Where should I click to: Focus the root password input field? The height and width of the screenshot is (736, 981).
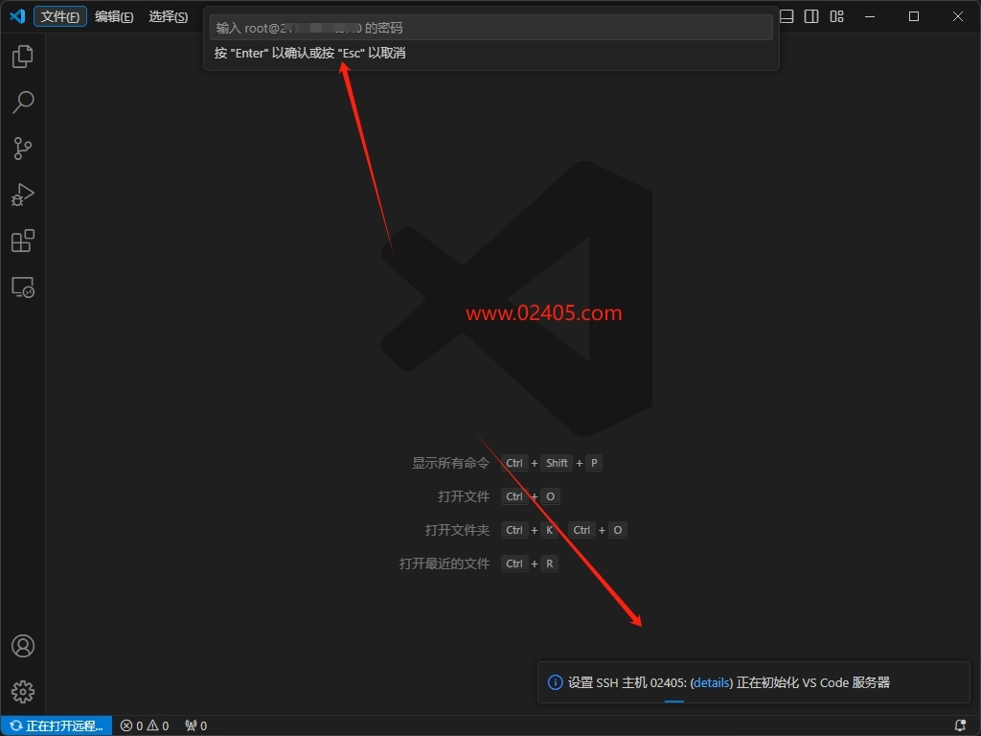click(x=491, y=28)
